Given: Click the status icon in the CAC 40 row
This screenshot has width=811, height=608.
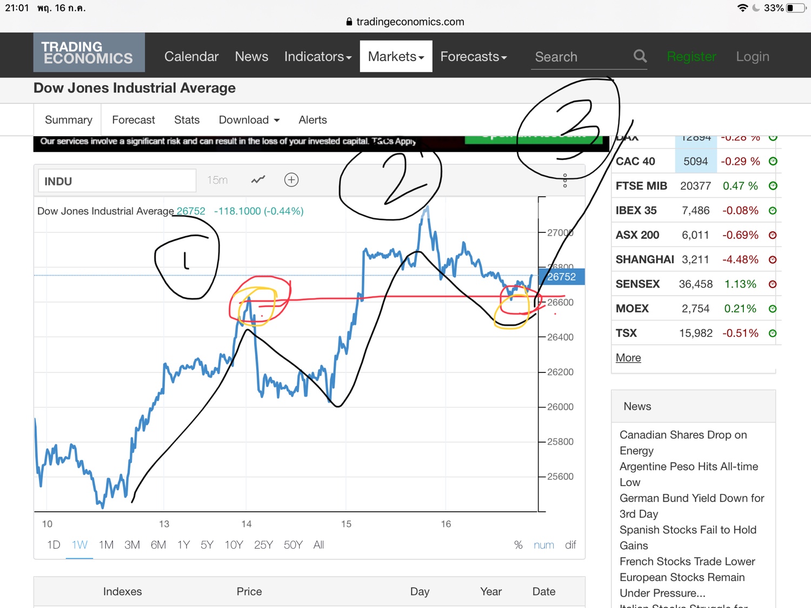Looking at the screenshot, I should [x=773, y=161].
